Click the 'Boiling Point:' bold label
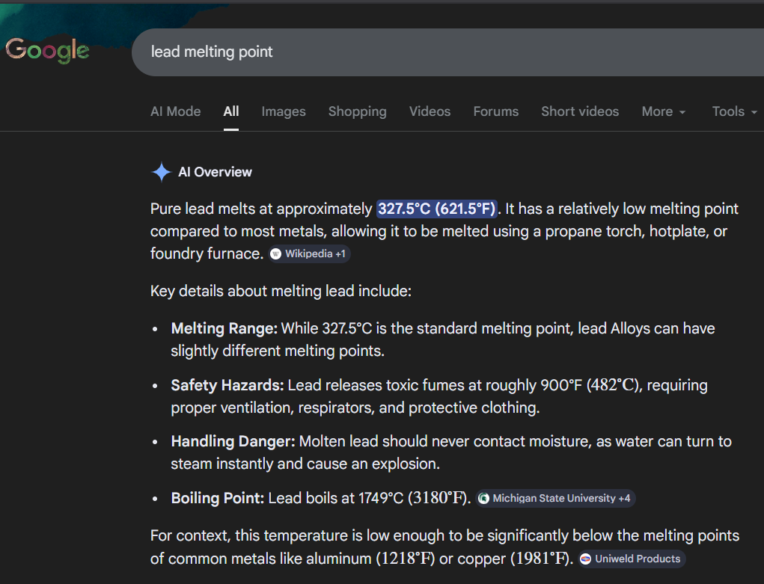Screen dimensions: 764x584 [217, 498]
